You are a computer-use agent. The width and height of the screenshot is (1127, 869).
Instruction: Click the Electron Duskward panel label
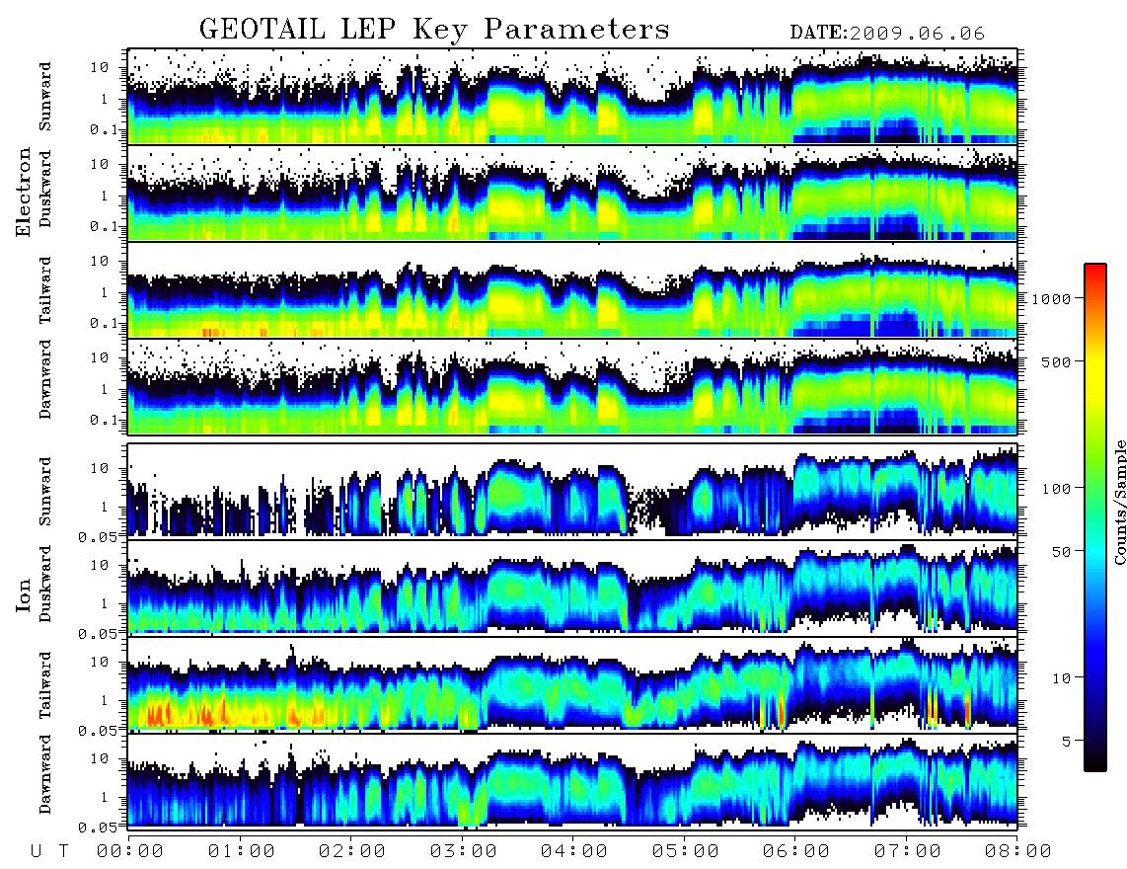(x=45, y=190)
